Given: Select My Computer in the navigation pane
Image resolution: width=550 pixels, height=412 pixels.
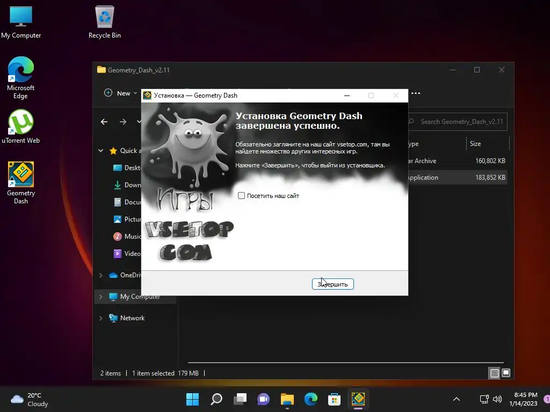Looking at the screenshot, I should (x=135, y=297).
